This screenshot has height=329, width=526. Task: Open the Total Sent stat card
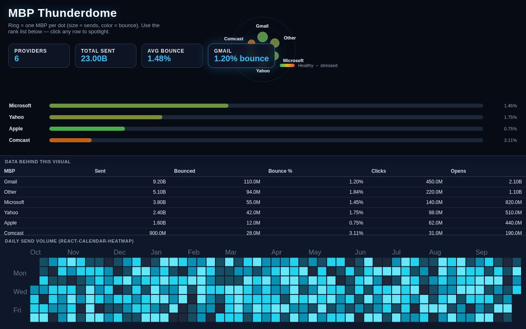[x=106, y=56]
